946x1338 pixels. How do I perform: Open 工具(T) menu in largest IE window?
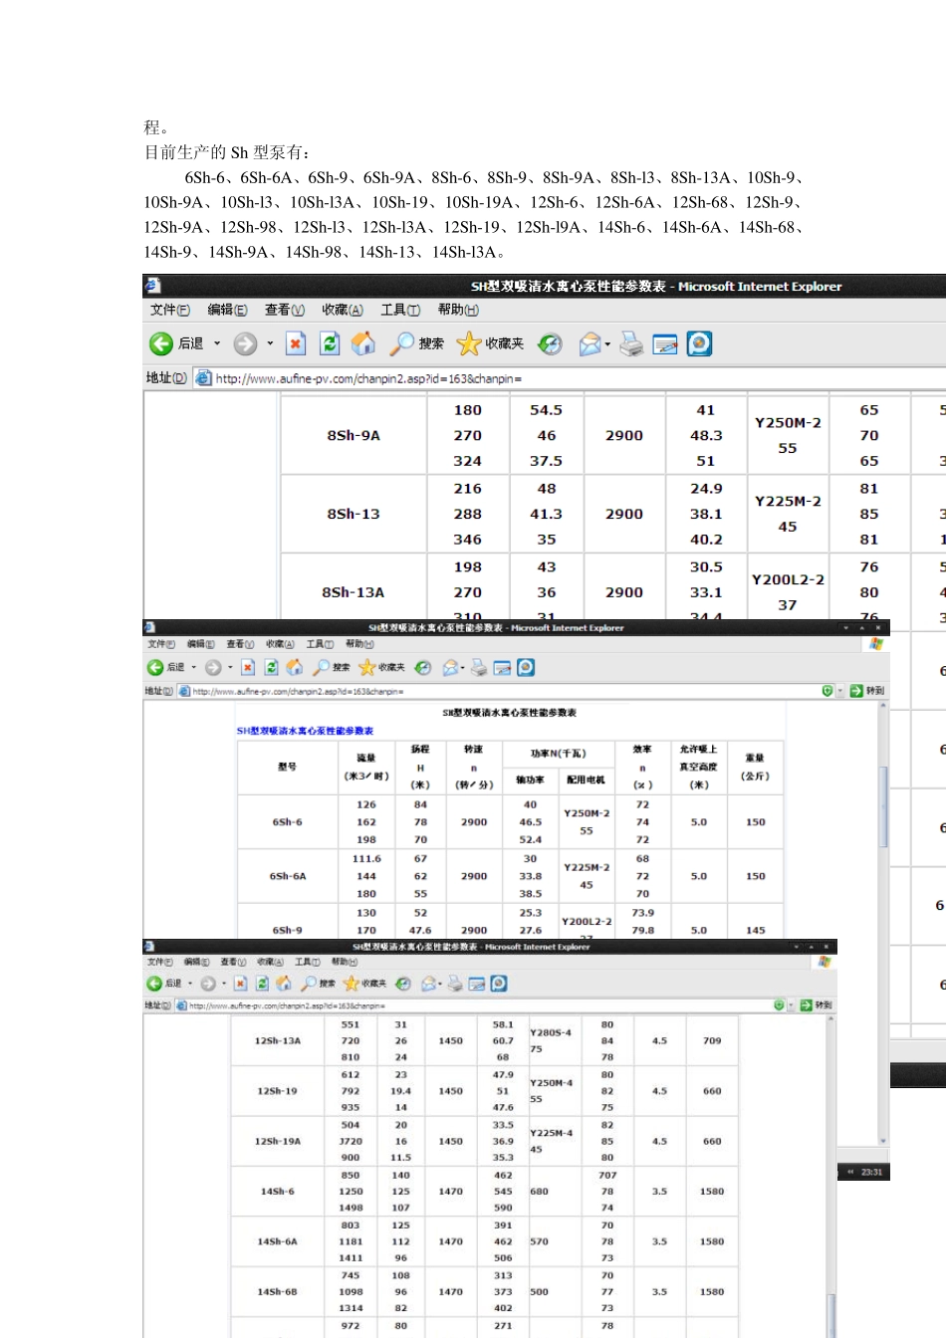pyautogui.click(x=400, y=310)
